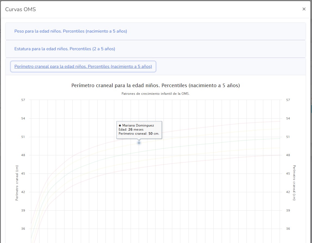Click the Curvas OMS modal heading

tap(20, 10)
